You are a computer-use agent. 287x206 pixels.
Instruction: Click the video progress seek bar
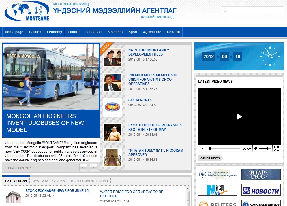click(x=225, y=149)
